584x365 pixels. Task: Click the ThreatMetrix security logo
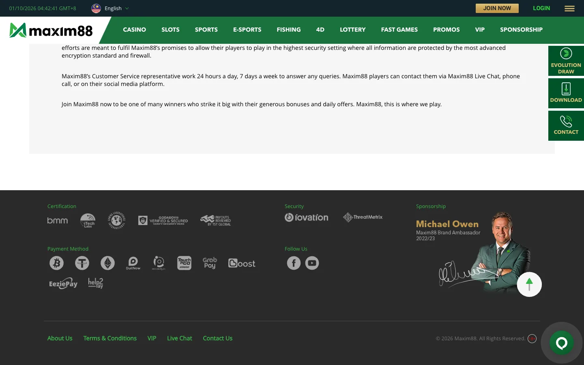(363, 217)
